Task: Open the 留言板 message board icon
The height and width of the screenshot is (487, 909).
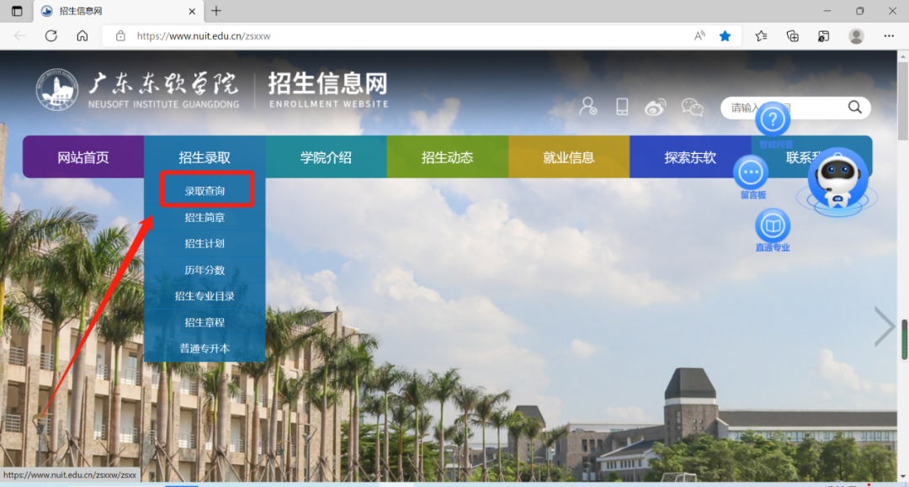Action: [x=749, y=174]
